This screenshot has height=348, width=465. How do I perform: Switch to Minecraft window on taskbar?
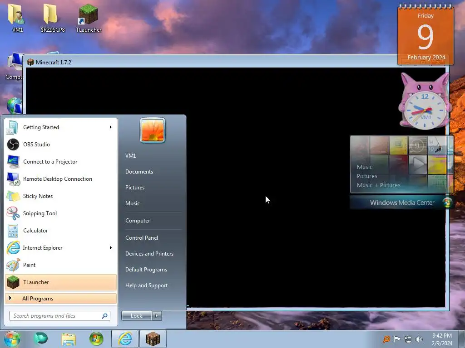153,339
